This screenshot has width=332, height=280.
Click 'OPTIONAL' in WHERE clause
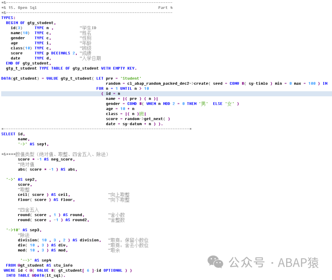113,271
